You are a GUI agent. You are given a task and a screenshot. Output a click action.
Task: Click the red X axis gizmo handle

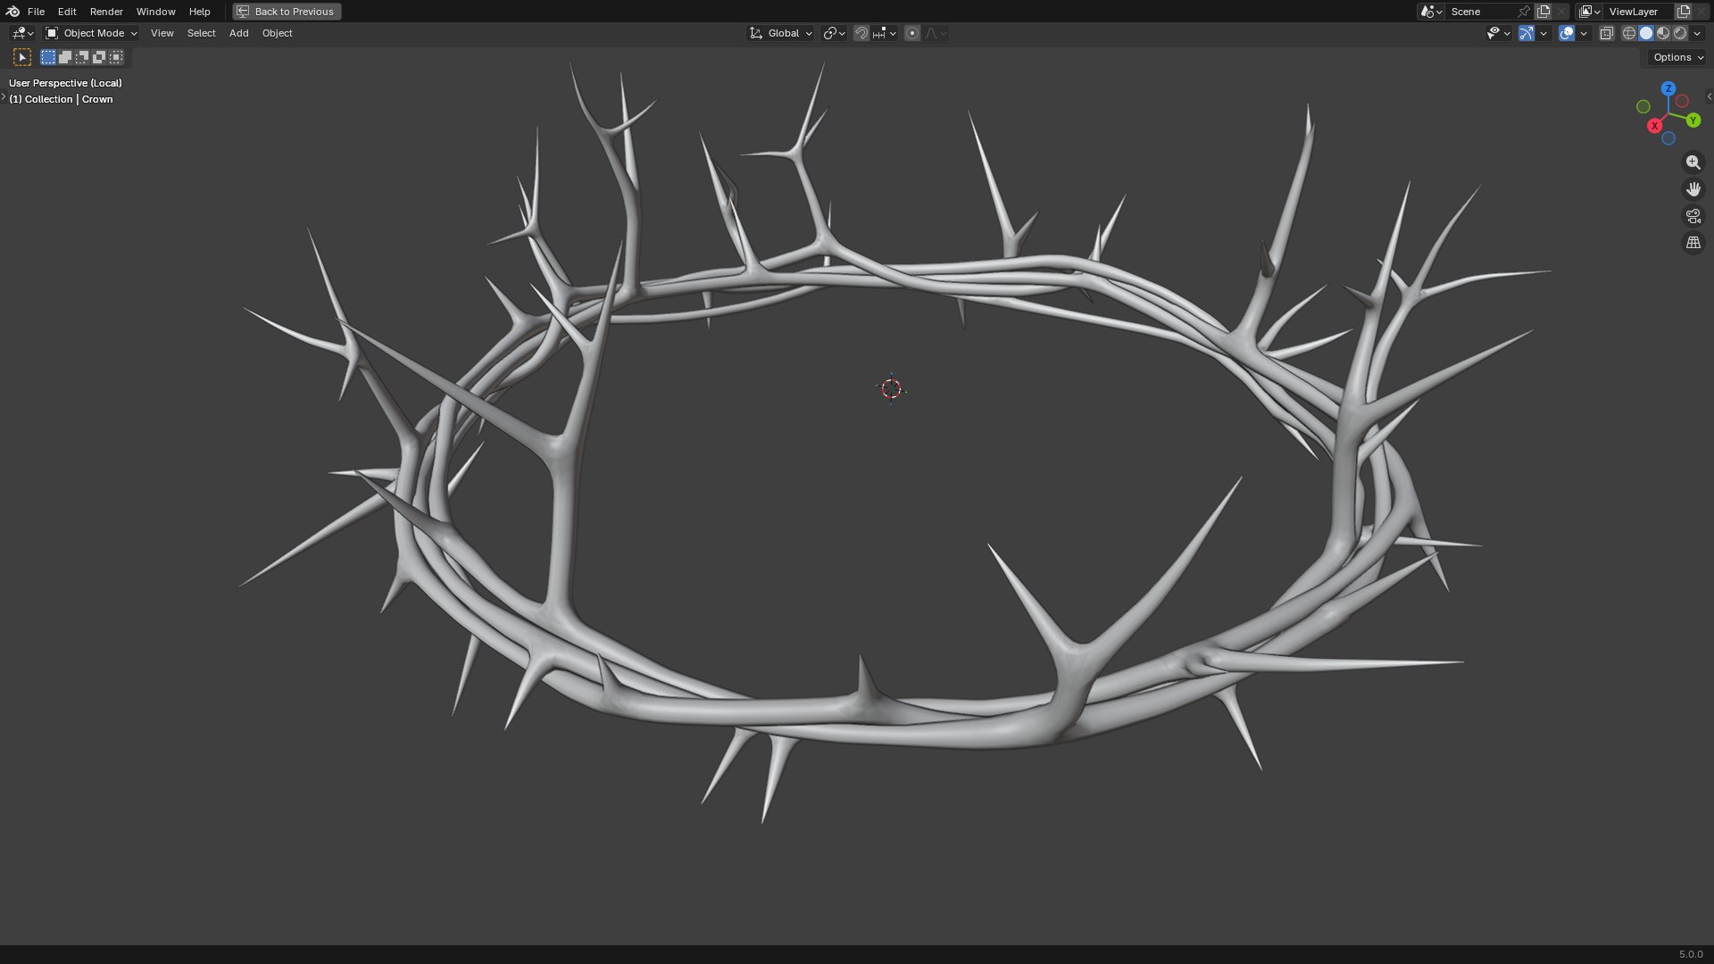[1655, 126]
